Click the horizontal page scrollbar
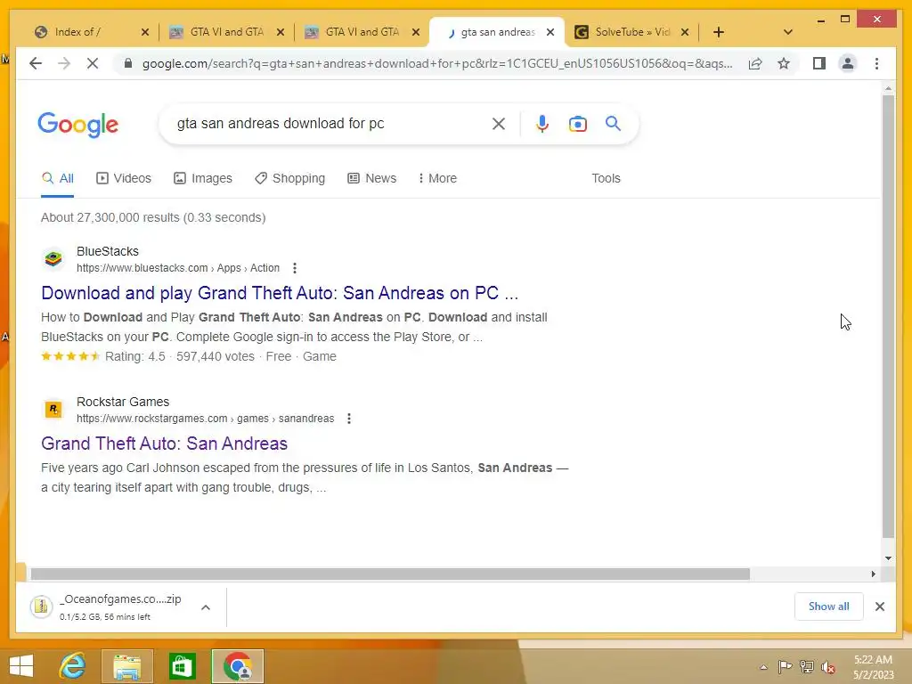This screenshot has width=912, height=684. (390, 574)
